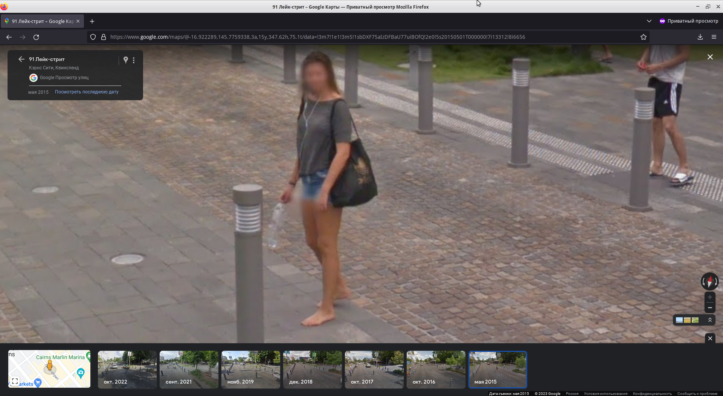Select the сент. 2021 imagery thumbnail
This screenshot has width=723, height=396.
pos(189,369)
